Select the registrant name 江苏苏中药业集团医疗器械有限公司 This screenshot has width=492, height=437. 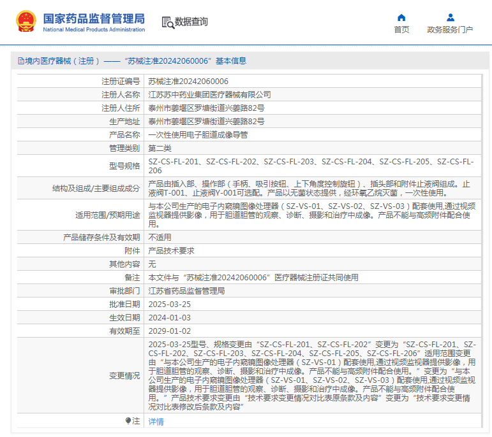tap(209, 94)
